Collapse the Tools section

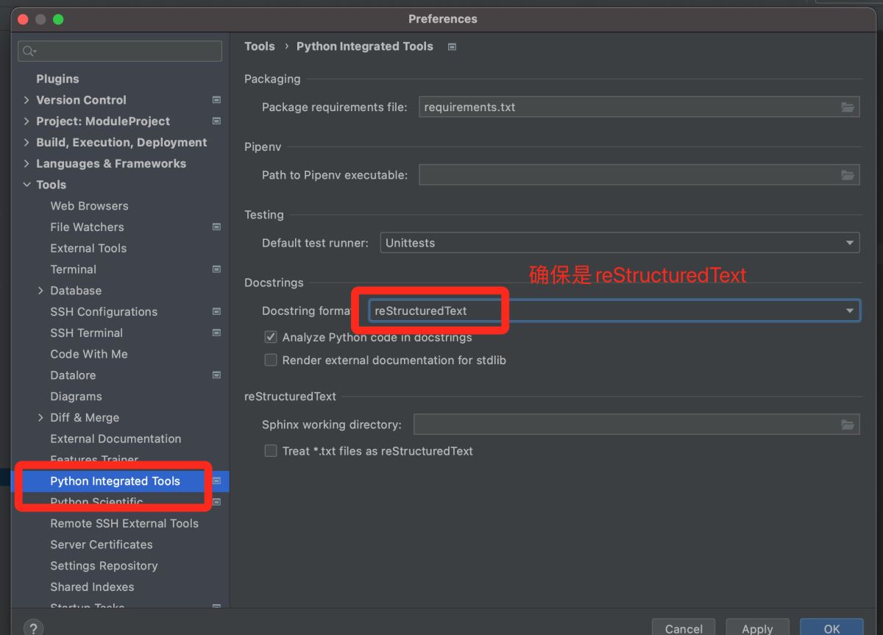tap(27, 185)
